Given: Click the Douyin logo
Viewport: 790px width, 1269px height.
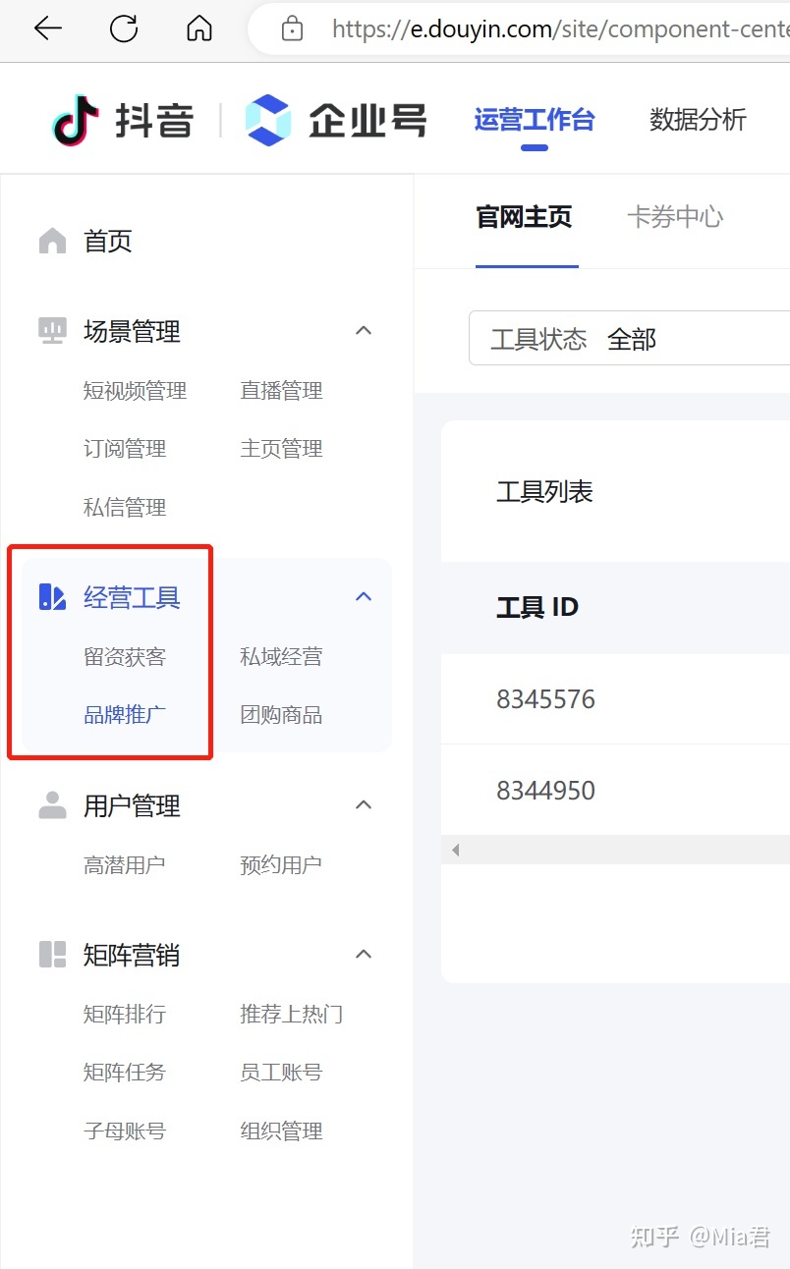Looking at the screenshot, I should [x=77, y=121].
